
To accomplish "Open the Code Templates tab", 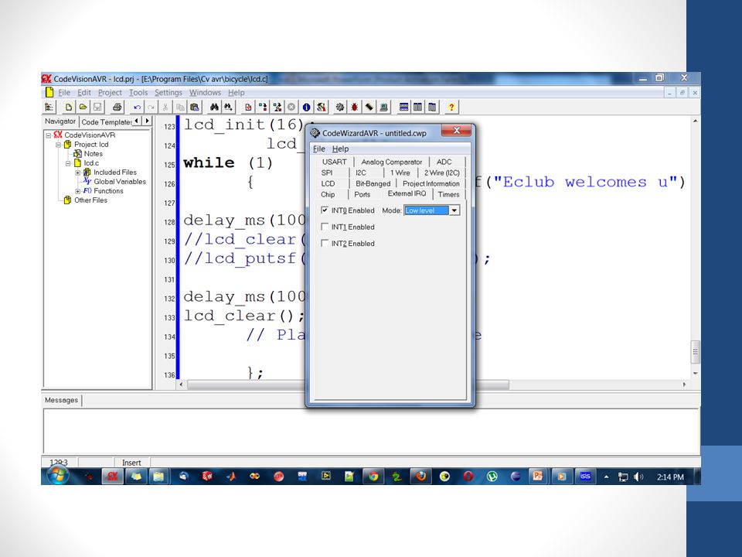I will 106,122.
